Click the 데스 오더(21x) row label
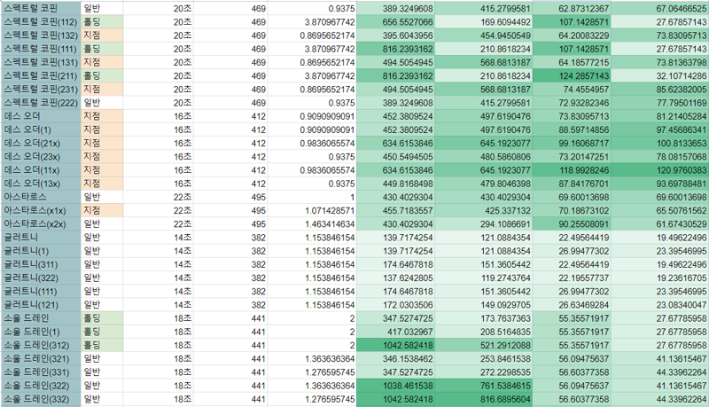Image resolution: width=709 pixels, height=407 pixels. click(x=39, y=143)
